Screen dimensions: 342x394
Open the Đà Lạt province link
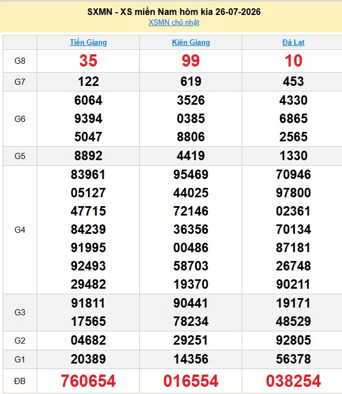click(293, 42)
